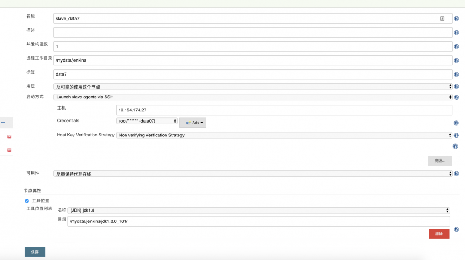This screenshot has width=465, height=260.
Task: Click the 启动方式 label
Action: [35, 97]
